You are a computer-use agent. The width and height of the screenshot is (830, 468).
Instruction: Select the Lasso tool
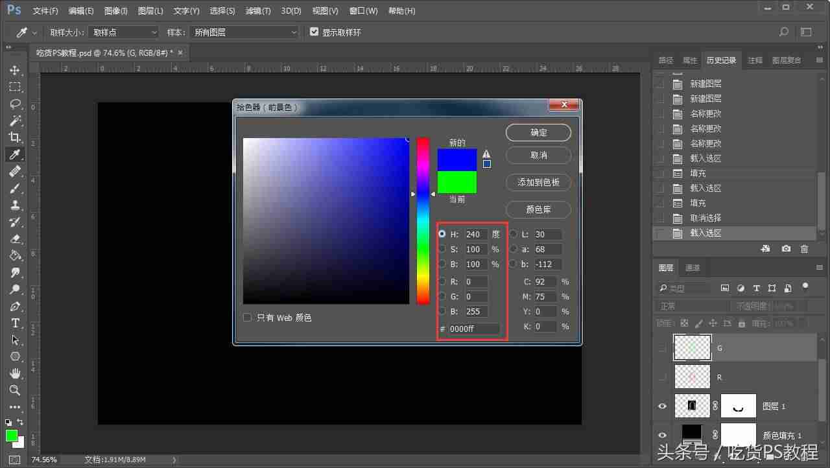coord(15,104)
